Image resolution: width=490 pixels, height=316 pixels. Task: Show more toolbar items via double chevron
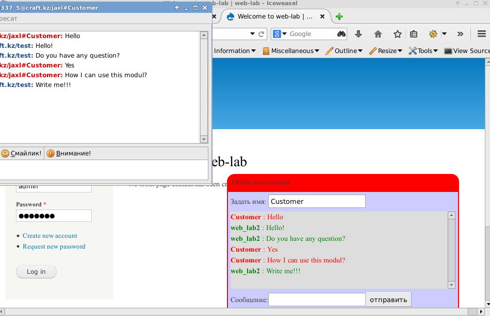tap(460, 34)
